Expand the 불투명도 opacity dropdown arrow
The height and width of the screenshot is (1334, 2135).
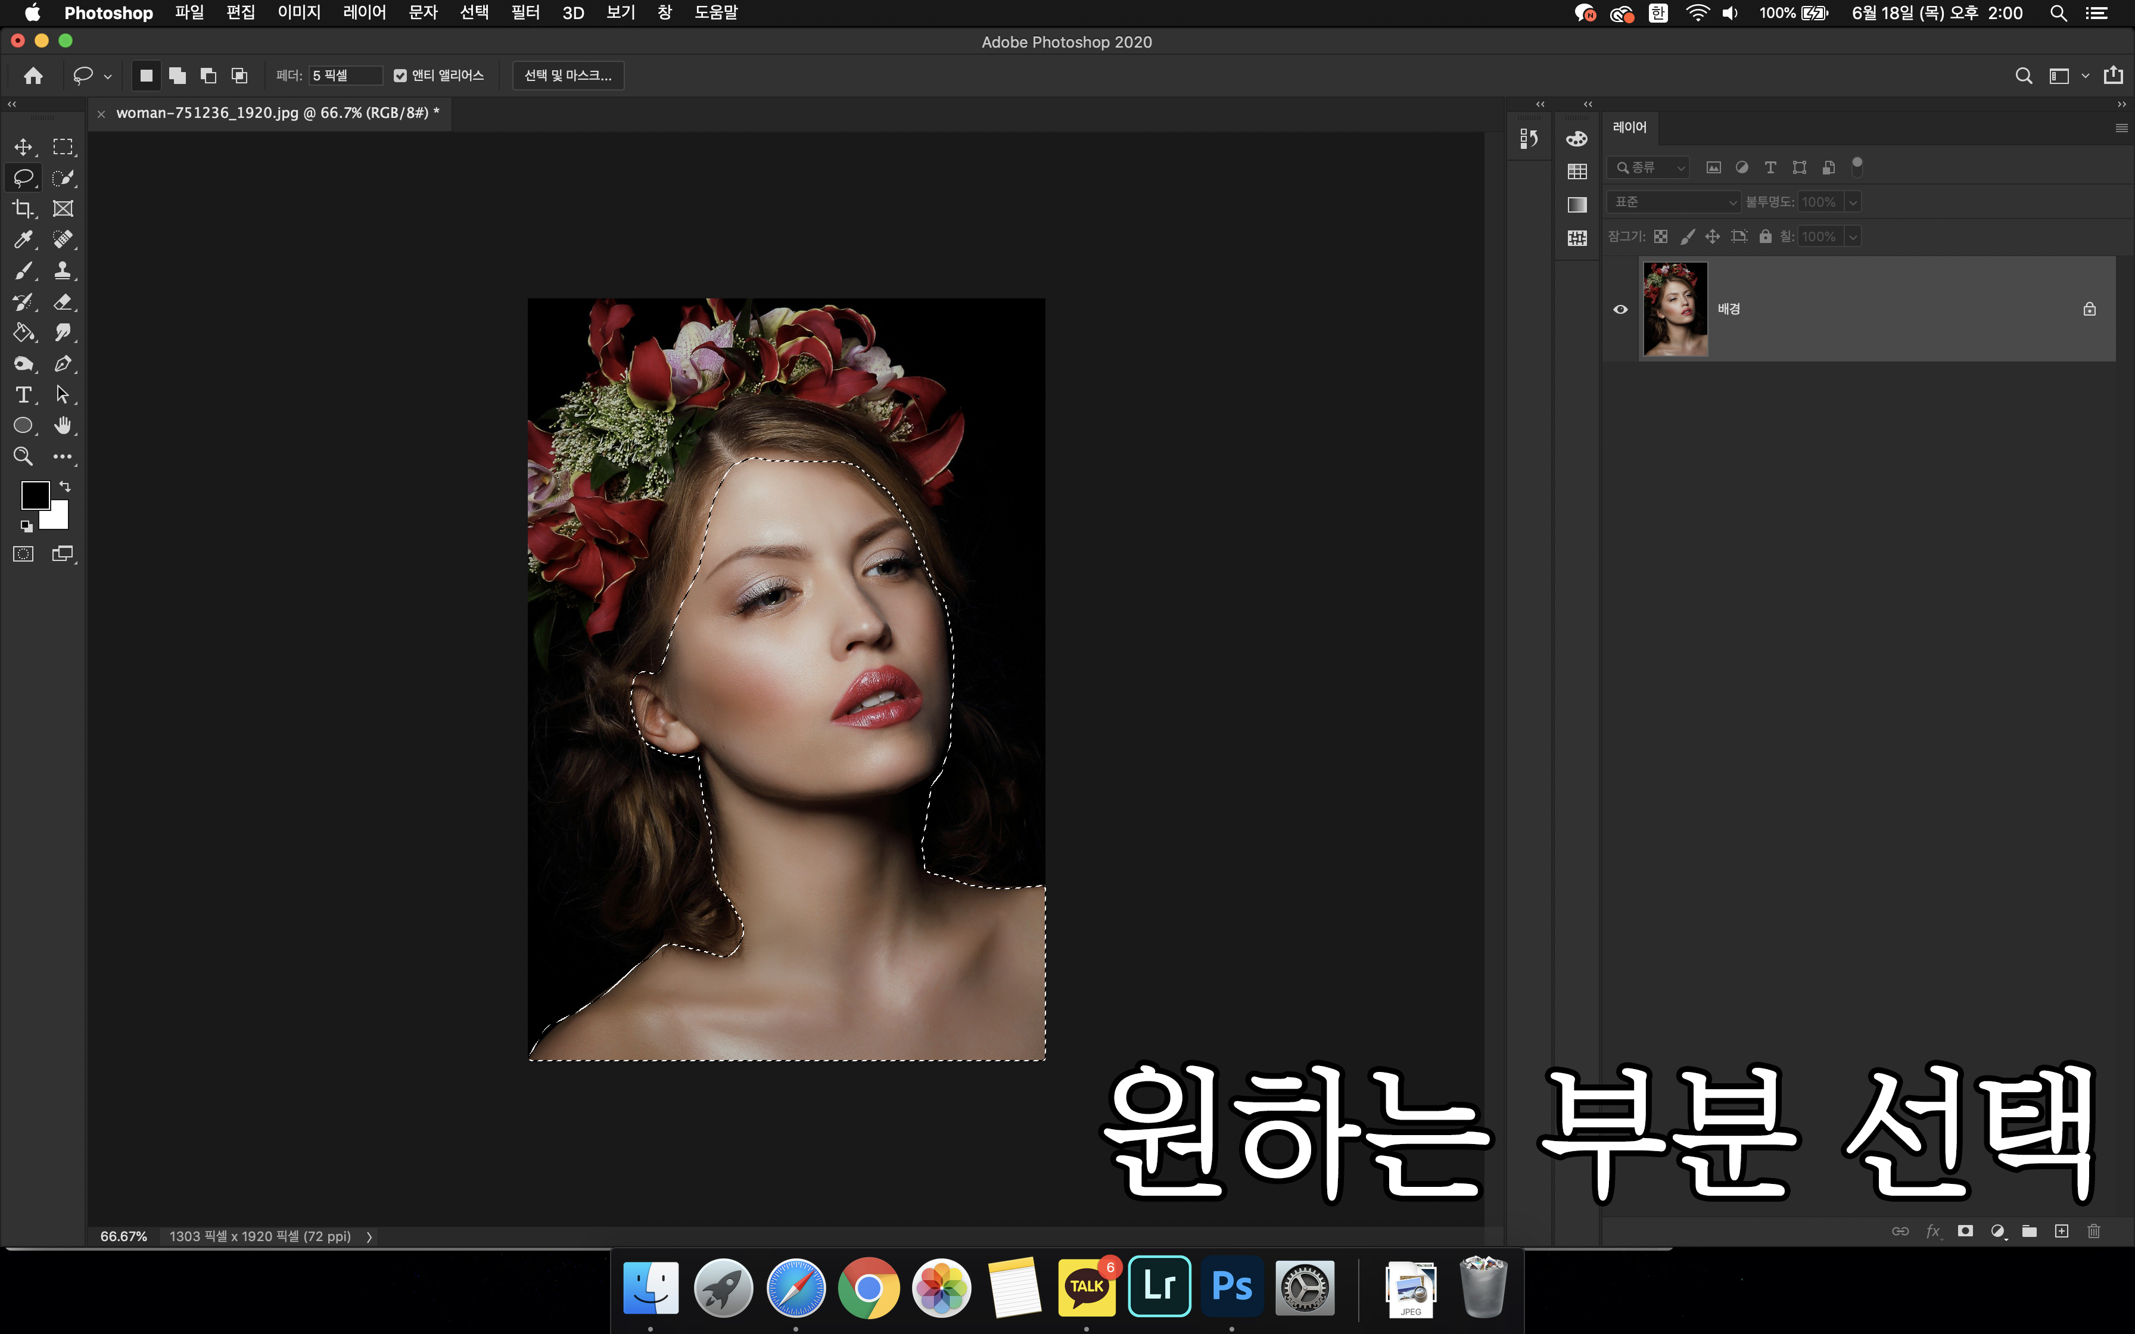[1853, 202]
